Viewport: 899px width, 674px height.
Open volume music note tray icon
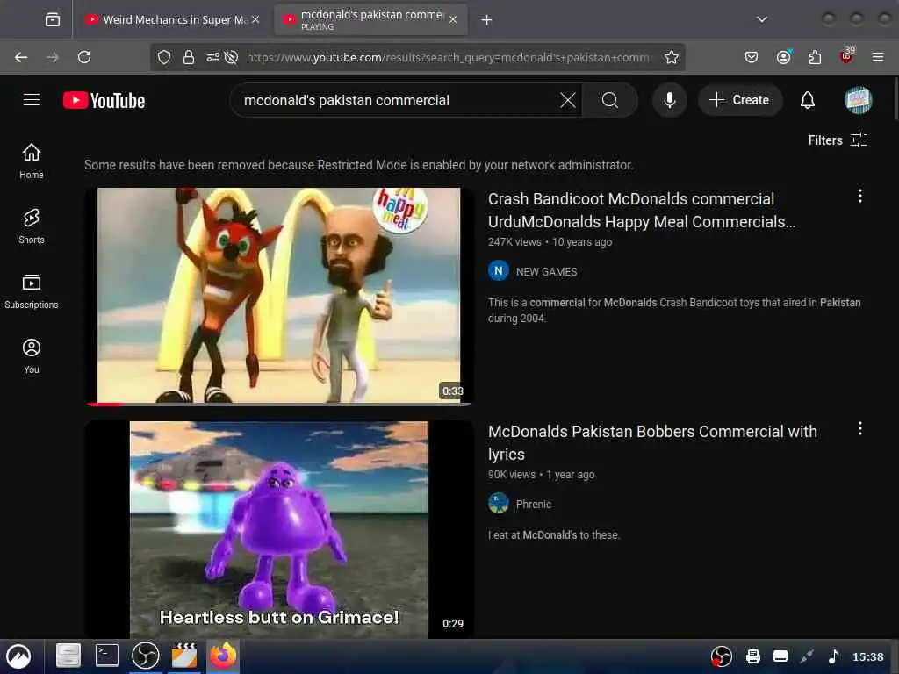click(x=834, y=656)
